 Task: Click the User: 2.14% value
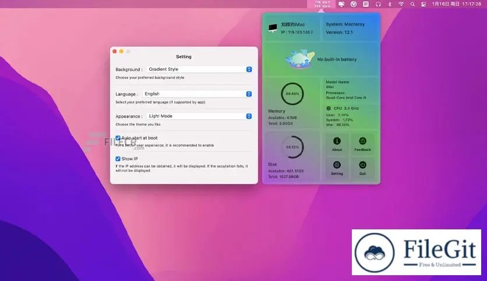(337, 115)
